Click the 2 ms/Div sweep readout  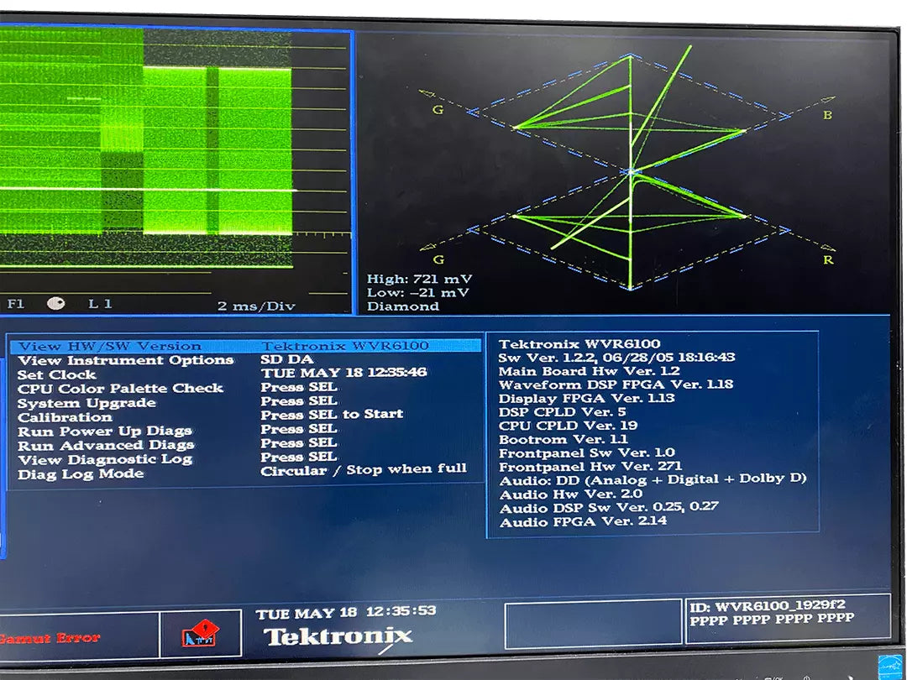pyautogui.click(x=256, y=306)
